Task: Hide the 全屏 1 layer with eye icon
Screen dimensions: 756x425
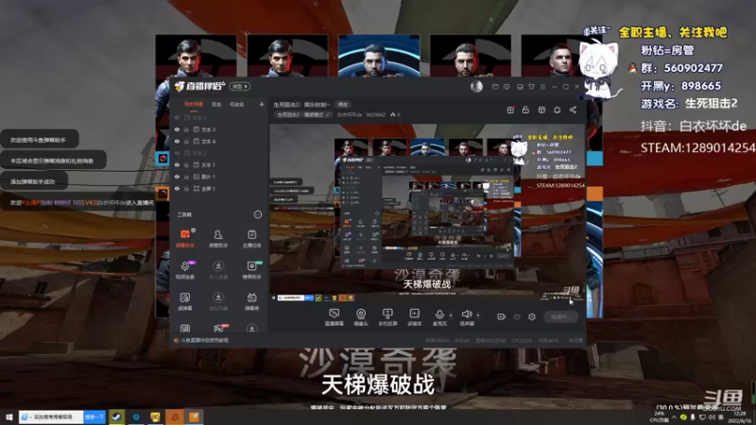Action: [177, 188]
